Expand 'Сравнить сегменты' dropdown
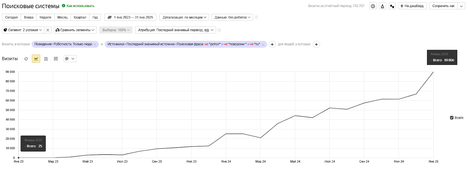Screen dimensions: 468x169 [x=75, y=30]
